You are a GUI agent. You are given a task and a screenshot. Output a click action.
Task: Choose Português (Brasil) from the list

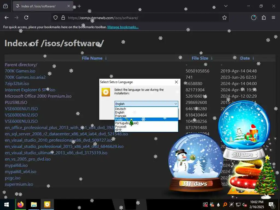point(146,123)
